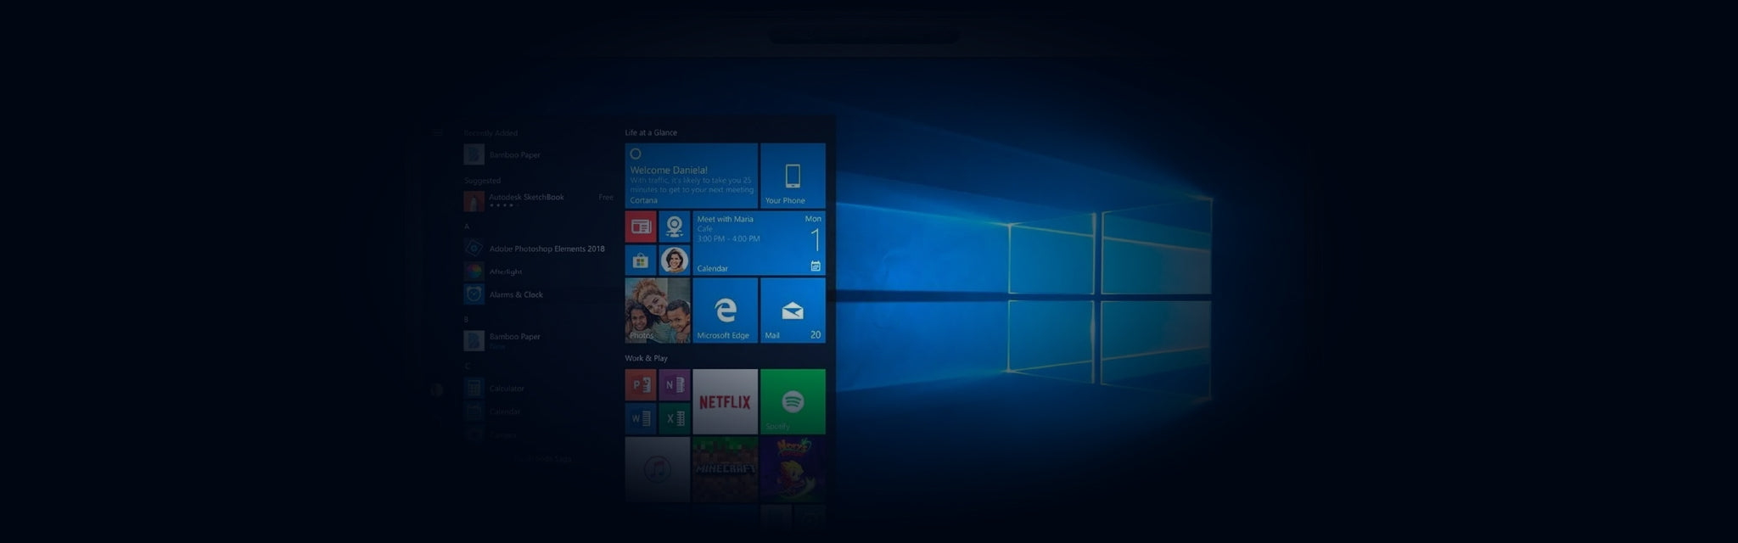The height and width of the screenshot is (543, 1738).
Task: Open the contact avatar tile beside Store
Action: [675, 260]
